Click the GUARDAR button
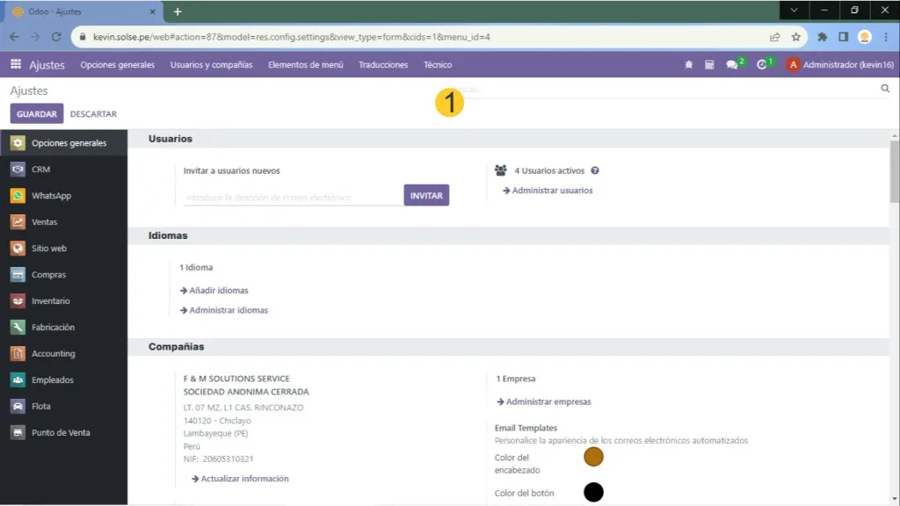Viewport: 900px width, 506px height. tap(37, 114)
